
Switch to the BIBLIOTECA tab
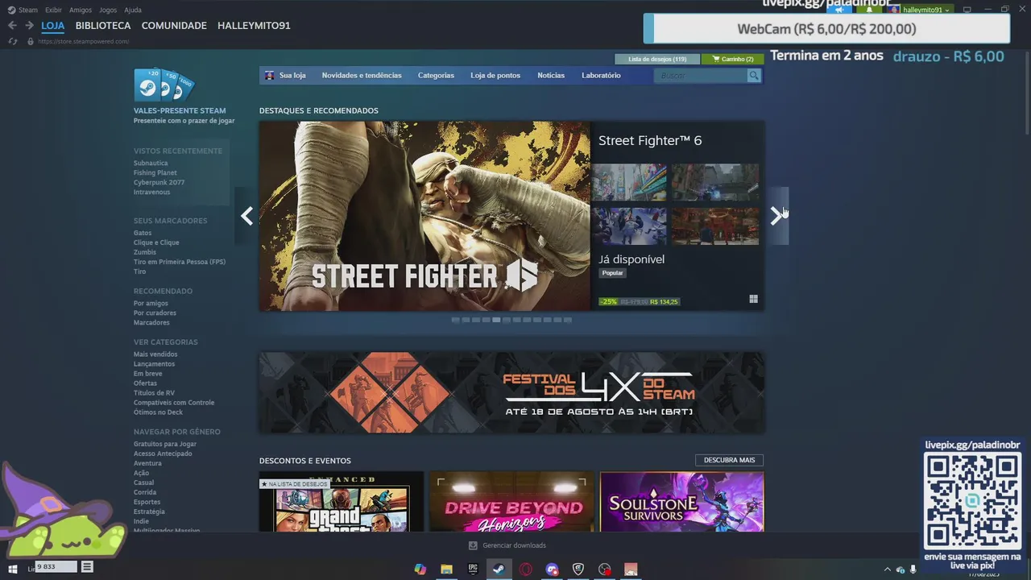coord(103,26)
